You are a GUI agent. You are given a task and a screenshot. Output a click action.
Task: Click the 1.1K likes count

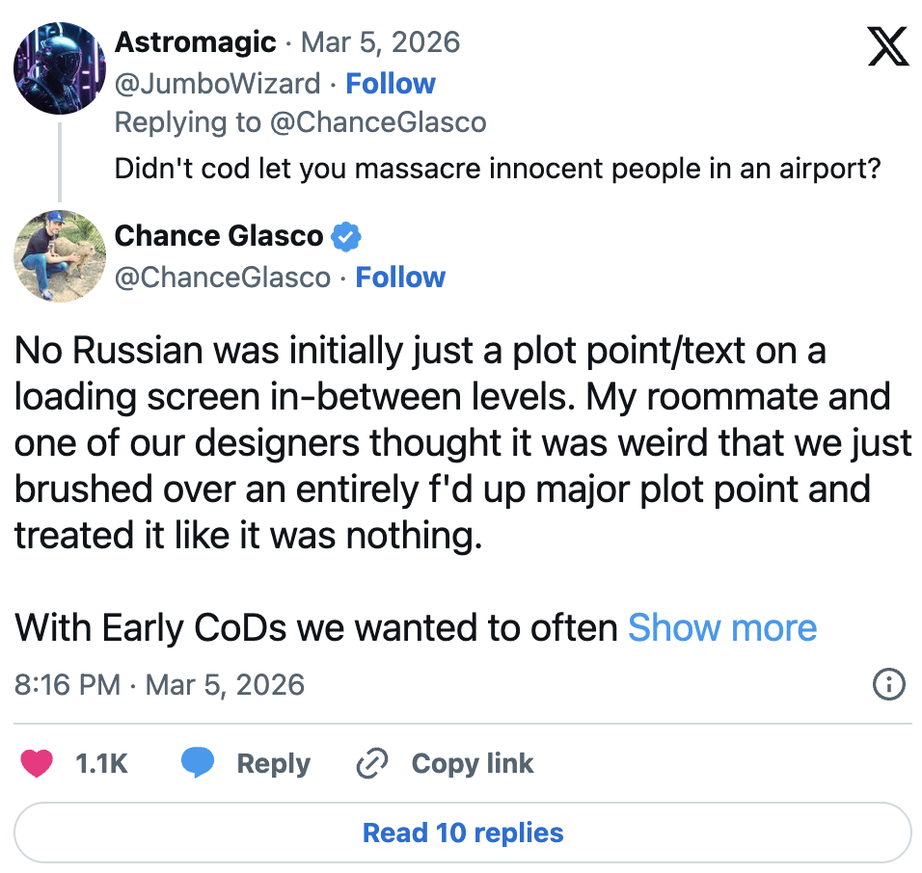pos(101,764)
